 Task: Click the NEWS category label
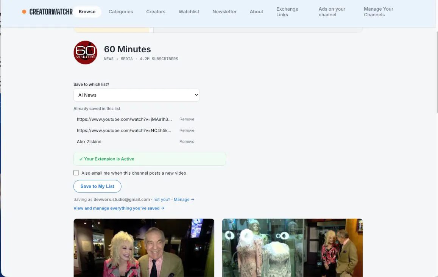point(109,59)
